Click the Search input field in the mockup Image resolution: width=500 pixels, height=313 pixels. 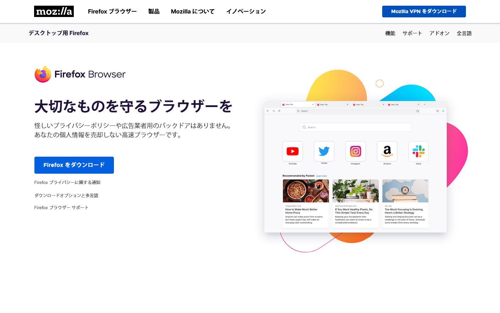click(355, 127)
